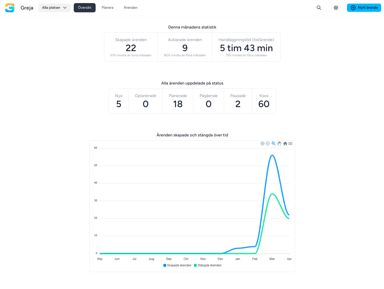
Task: Open settings via gear icon
Action: (x=336, y=8)
